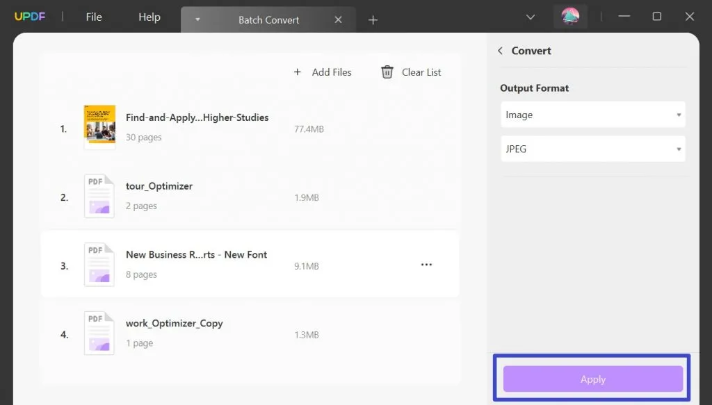Viewport: 712px width, 405px height.
Task: Open the Batch Convert tab arrow menu
Action: [197, 20]
